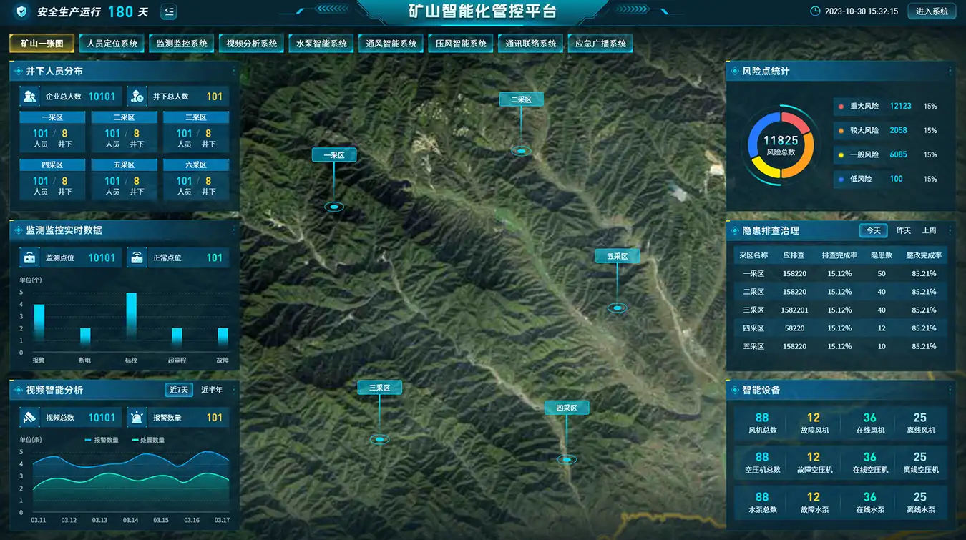966x540 pixels.
Task: Switch to the 人员定位系统 tab
Action: pyautogui.click(x=112, y=44)
